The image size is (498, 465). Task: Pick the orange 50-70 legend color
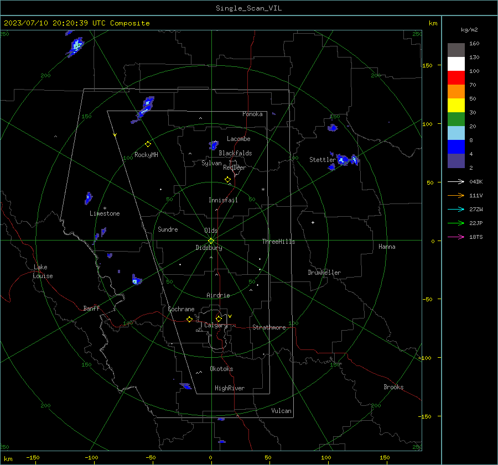tap(456, 92)
